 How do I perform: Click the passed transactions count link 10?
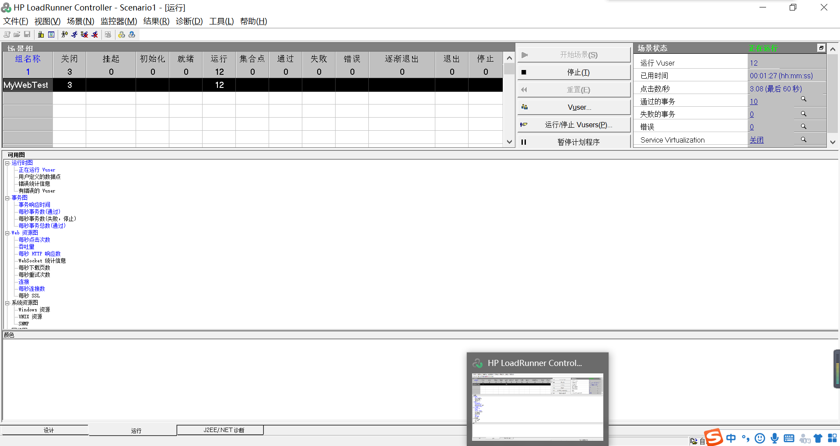(754, 101)
